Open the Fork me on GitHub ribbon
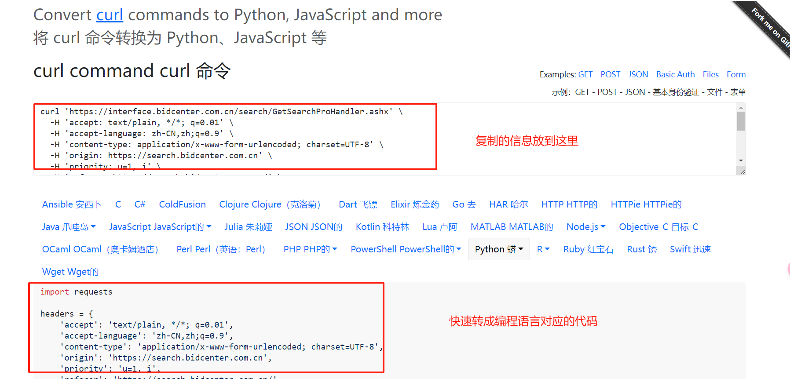This screenshot has width=790, height=379. tap(770, 27)
